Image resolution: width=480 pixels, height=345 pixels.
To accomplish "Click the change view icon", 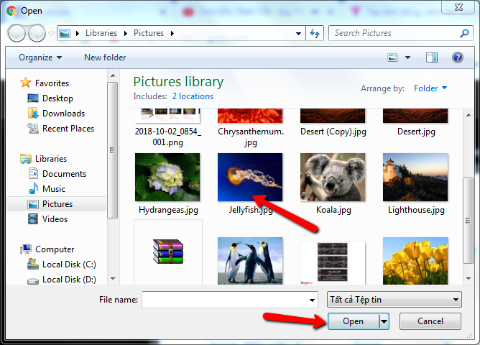I will [x=393, y=57].
